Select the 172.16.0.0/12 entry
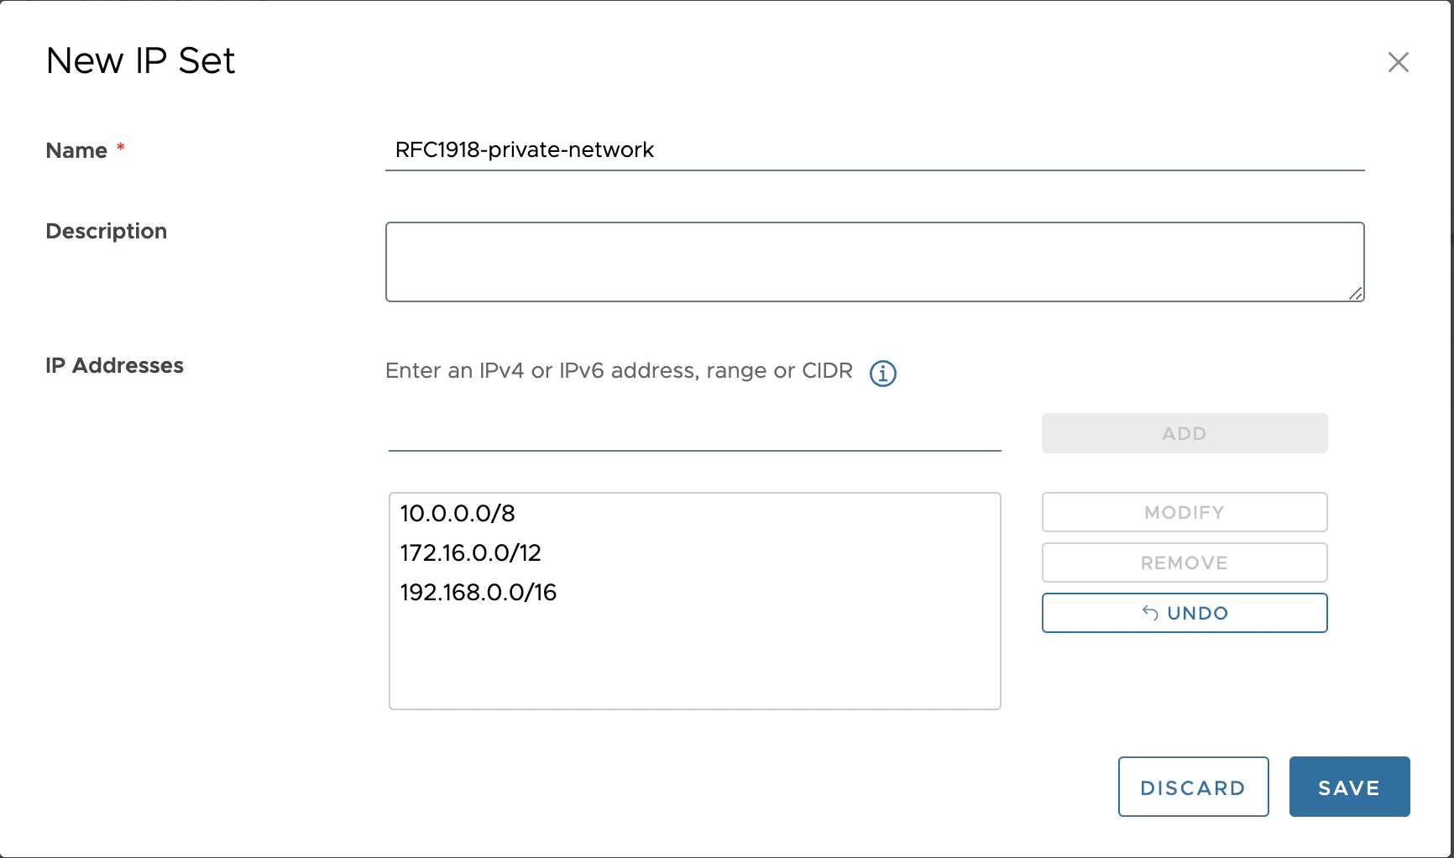 pos(694,552)
